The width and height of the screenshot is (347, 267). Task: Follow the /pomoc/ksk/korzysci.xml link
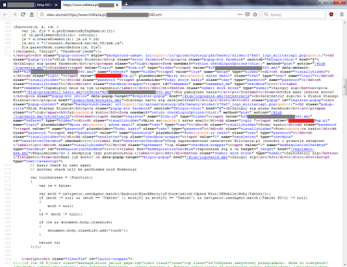[96, 101]
